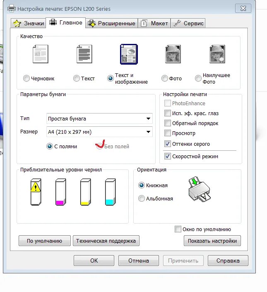This screenshot has height=292, width=267.
Task: Click the yellow ink level tank
Action: pos(85,192)
